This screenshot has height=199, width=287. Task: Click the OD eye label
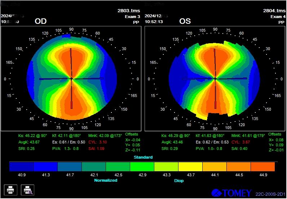pyautogui.click(x=40, y=21)
